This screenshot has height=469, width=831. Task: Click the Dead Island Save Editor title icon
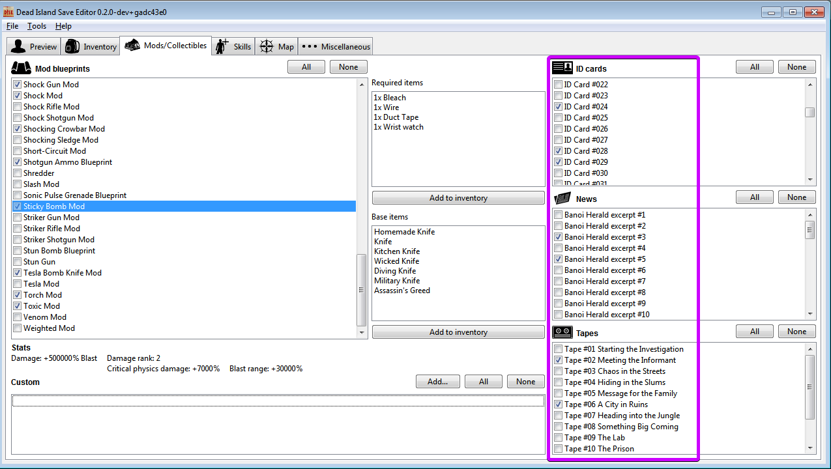pos(8,12)
